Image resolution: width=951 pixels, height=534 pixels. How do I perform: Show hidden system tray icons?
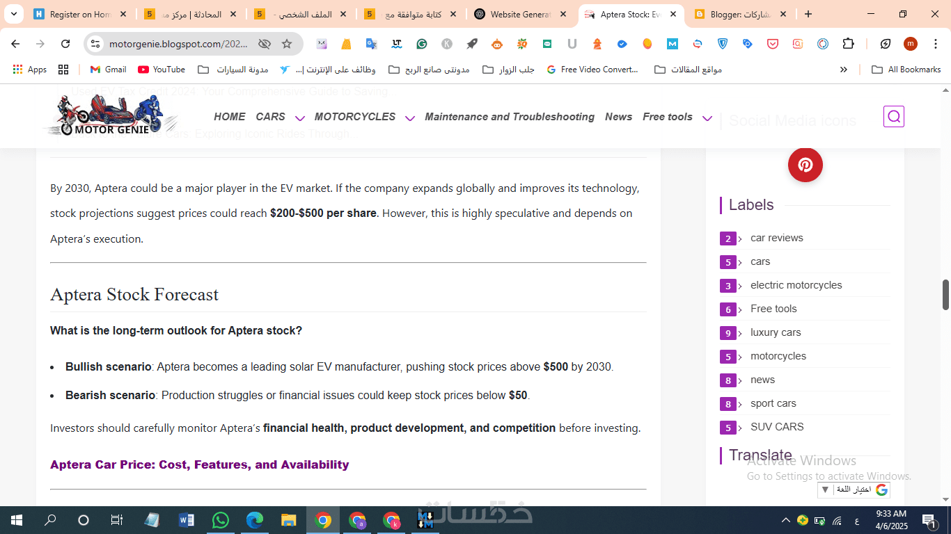pyautogui.click(x=786, y=520)
